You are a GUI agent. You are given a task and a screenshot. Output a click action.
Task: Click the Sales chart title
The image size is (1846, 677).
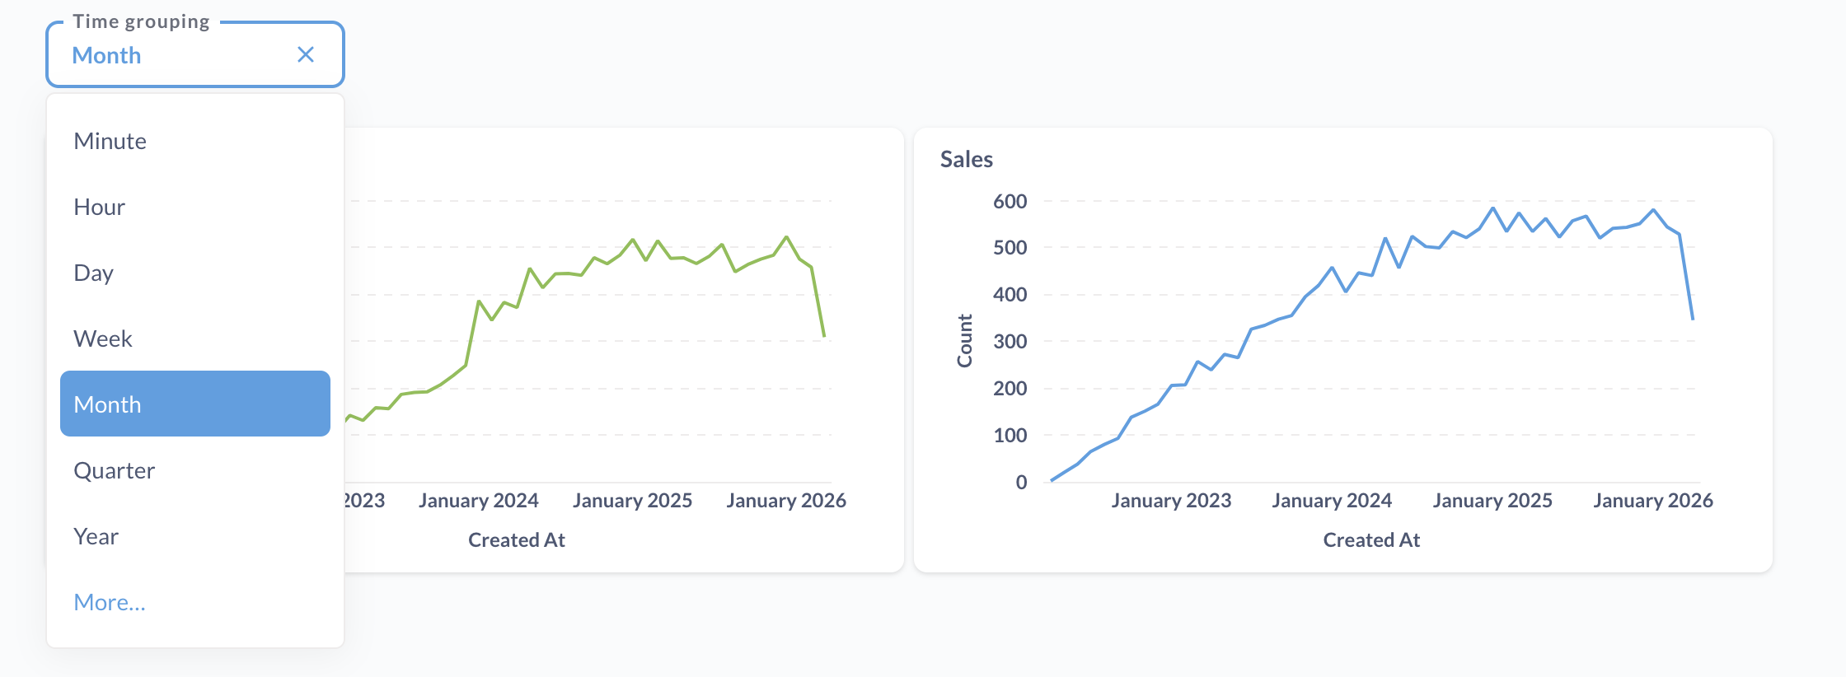click(967, 159)
